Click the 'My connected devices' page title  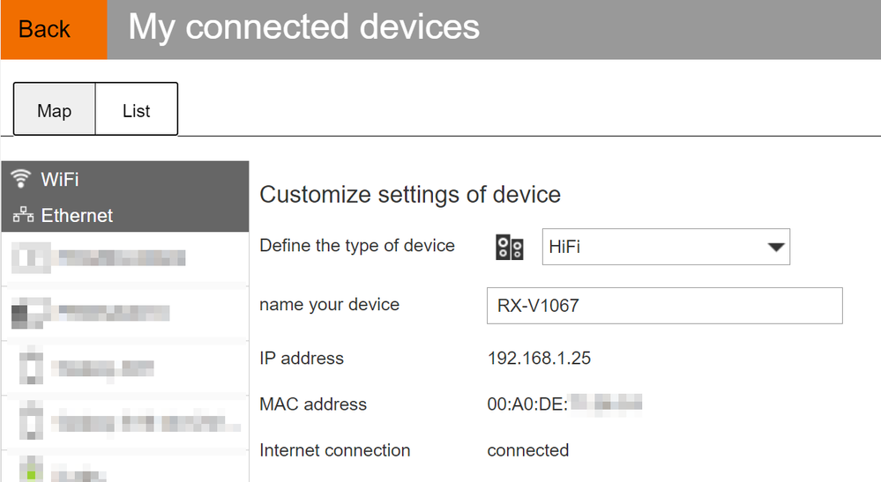coord(304,27)
